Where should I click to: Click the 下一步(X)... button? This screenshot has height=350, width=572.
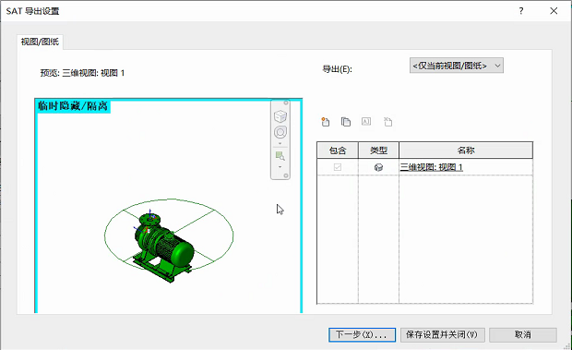(362, 334)
